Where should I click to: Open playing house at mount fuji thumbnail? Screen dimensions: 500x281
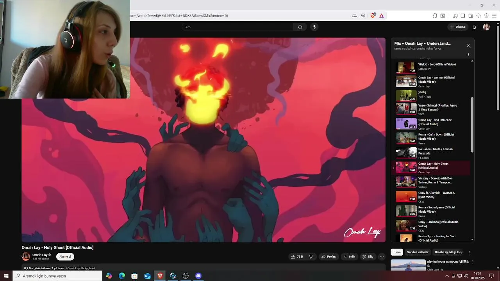(x=408, y=265)
